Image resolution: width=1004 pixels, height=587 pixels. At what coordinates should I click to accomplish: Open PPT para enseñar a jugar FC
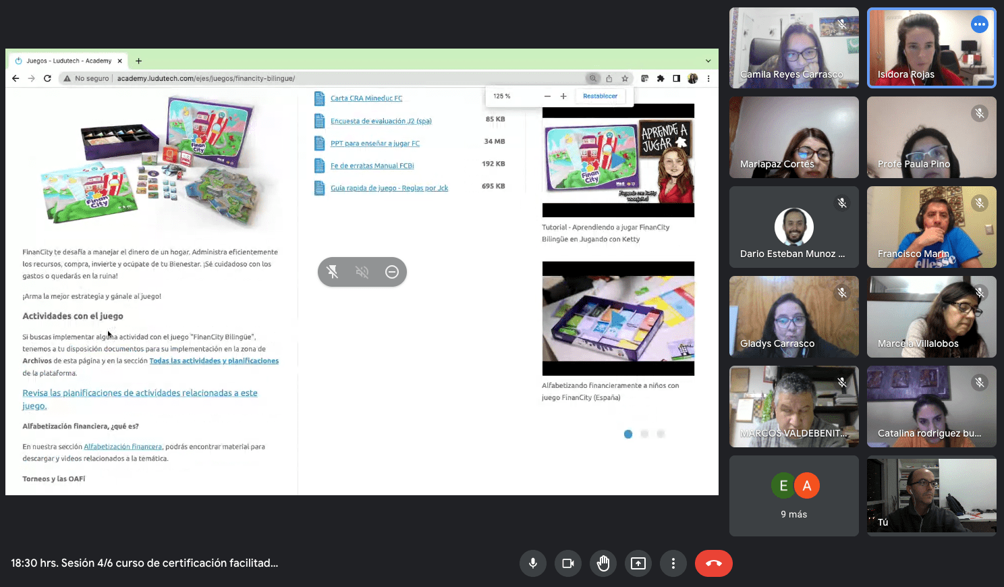(375, 144)
